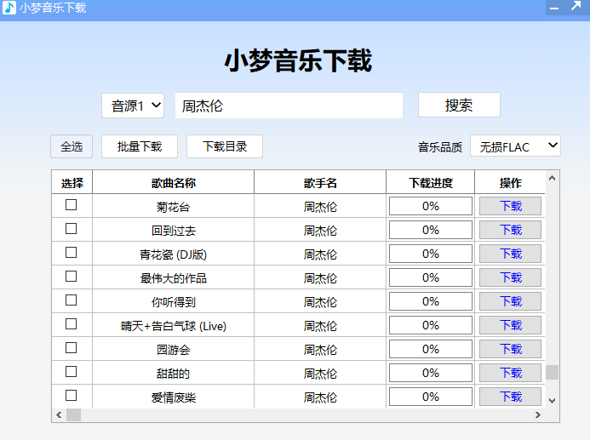Click the song name 回到过去
This screenshot has width=590, height=440.
[174, 231]
